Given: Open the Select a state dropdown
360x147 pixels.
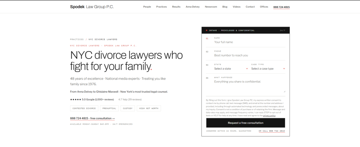Looking at the screenshot, I should tap(231, 69).
